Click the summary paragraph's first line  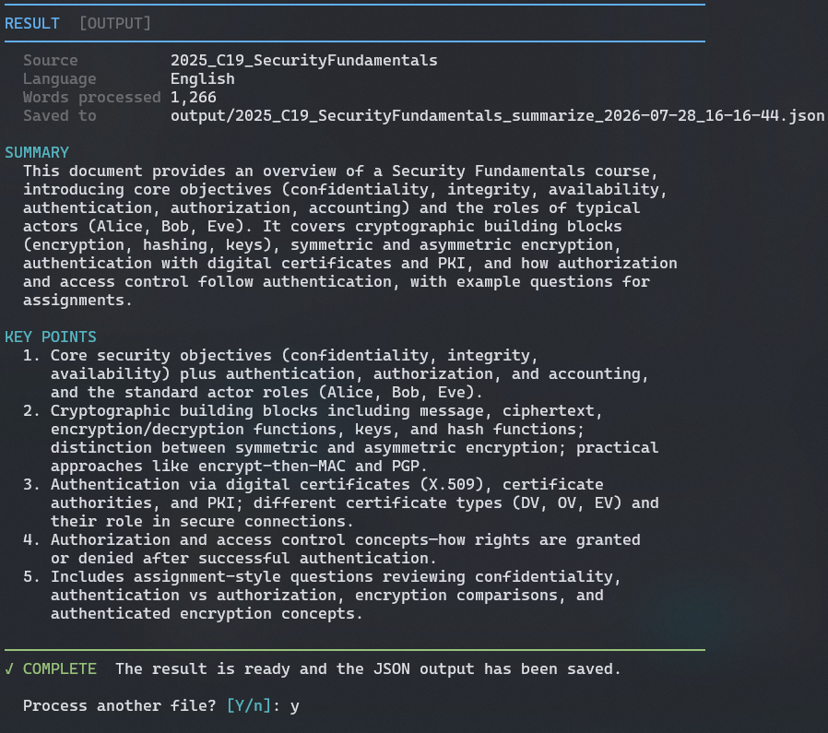[x=340, y=171]
